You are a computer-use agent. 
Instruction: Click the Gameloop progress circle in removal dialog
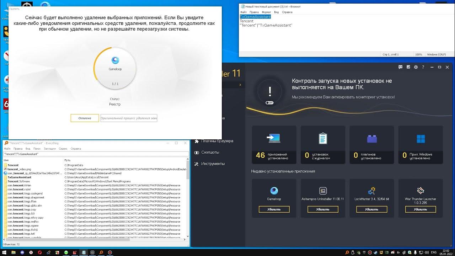[115, 68]
